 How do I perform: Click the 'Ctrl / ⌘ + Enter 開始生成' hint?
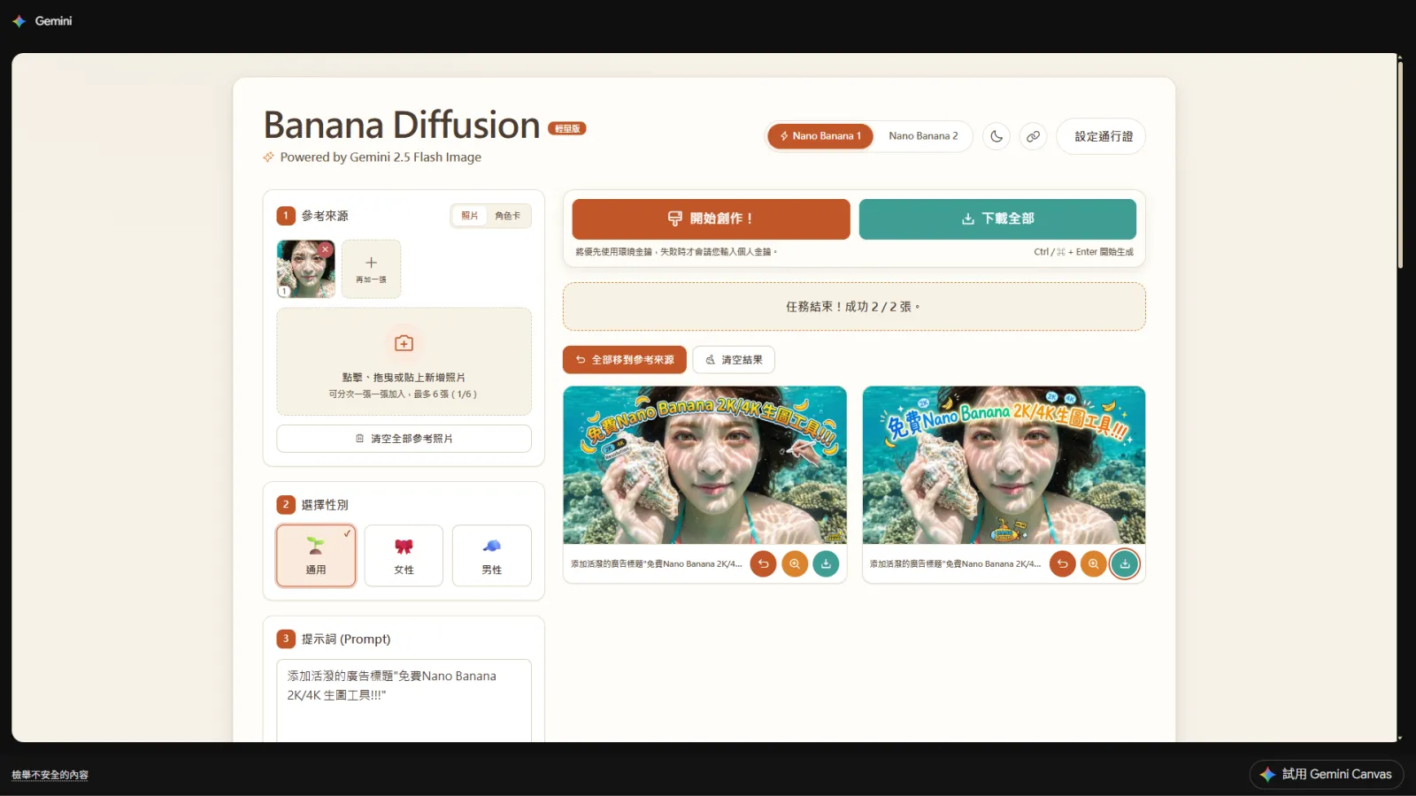pyautogui.click(x=1083, y=252)
